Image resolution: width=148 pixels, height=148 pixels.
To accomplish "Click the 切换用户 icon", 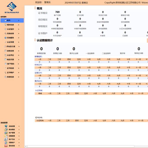I will (6, 142).
